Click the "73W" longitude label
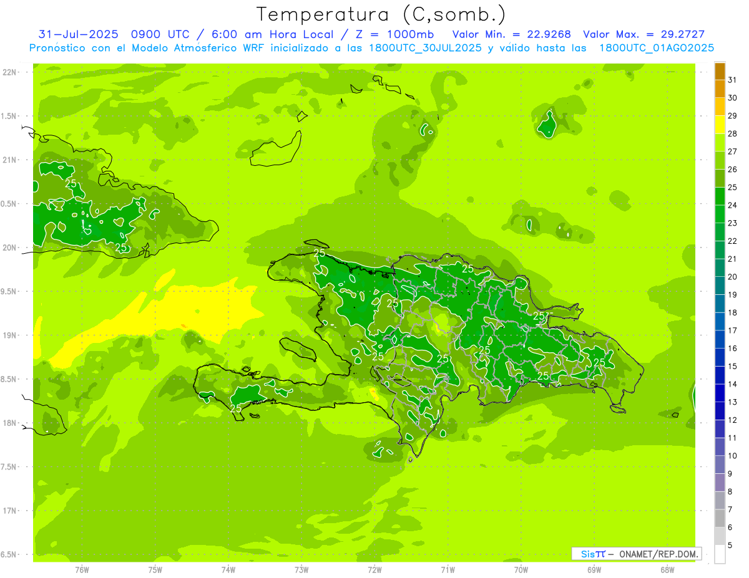Screen dimensions: 749x578 [x=301, y=569]
